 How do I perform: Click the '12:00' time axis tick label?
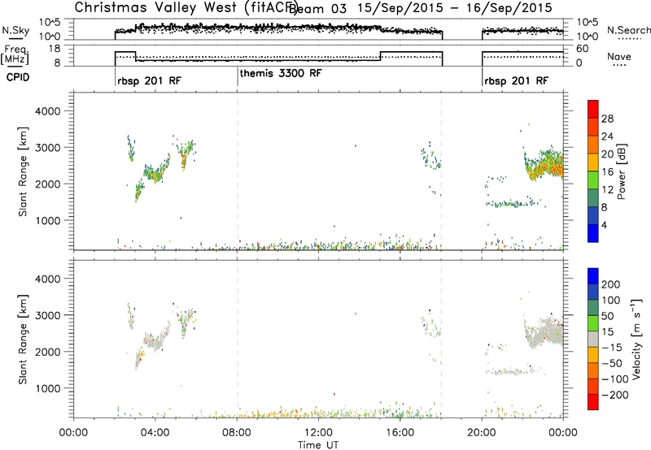[x=318, y=433]
